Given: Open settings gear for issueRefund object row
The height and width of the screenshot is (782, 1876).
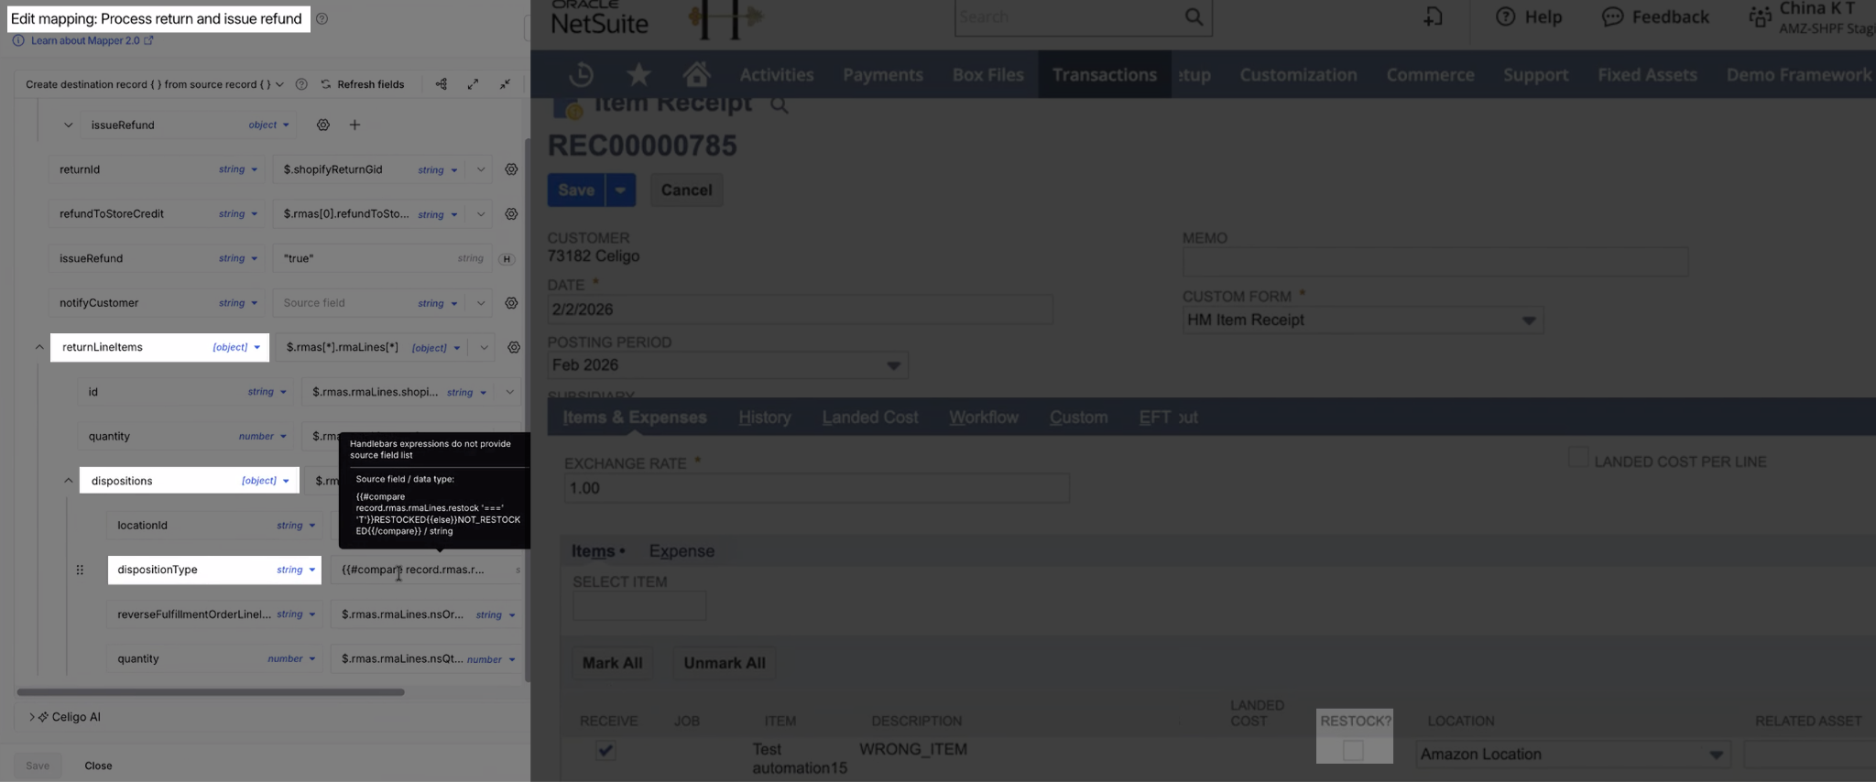Looking at the screenshot, I should coord(323,125).
